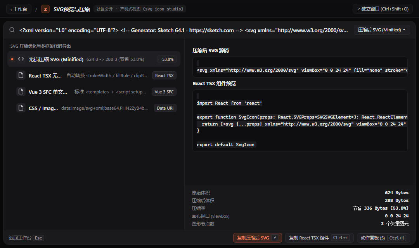The image size is (419, 248).
Task: Click 复制 React TSX 组件 button
Action: [319, 238]
